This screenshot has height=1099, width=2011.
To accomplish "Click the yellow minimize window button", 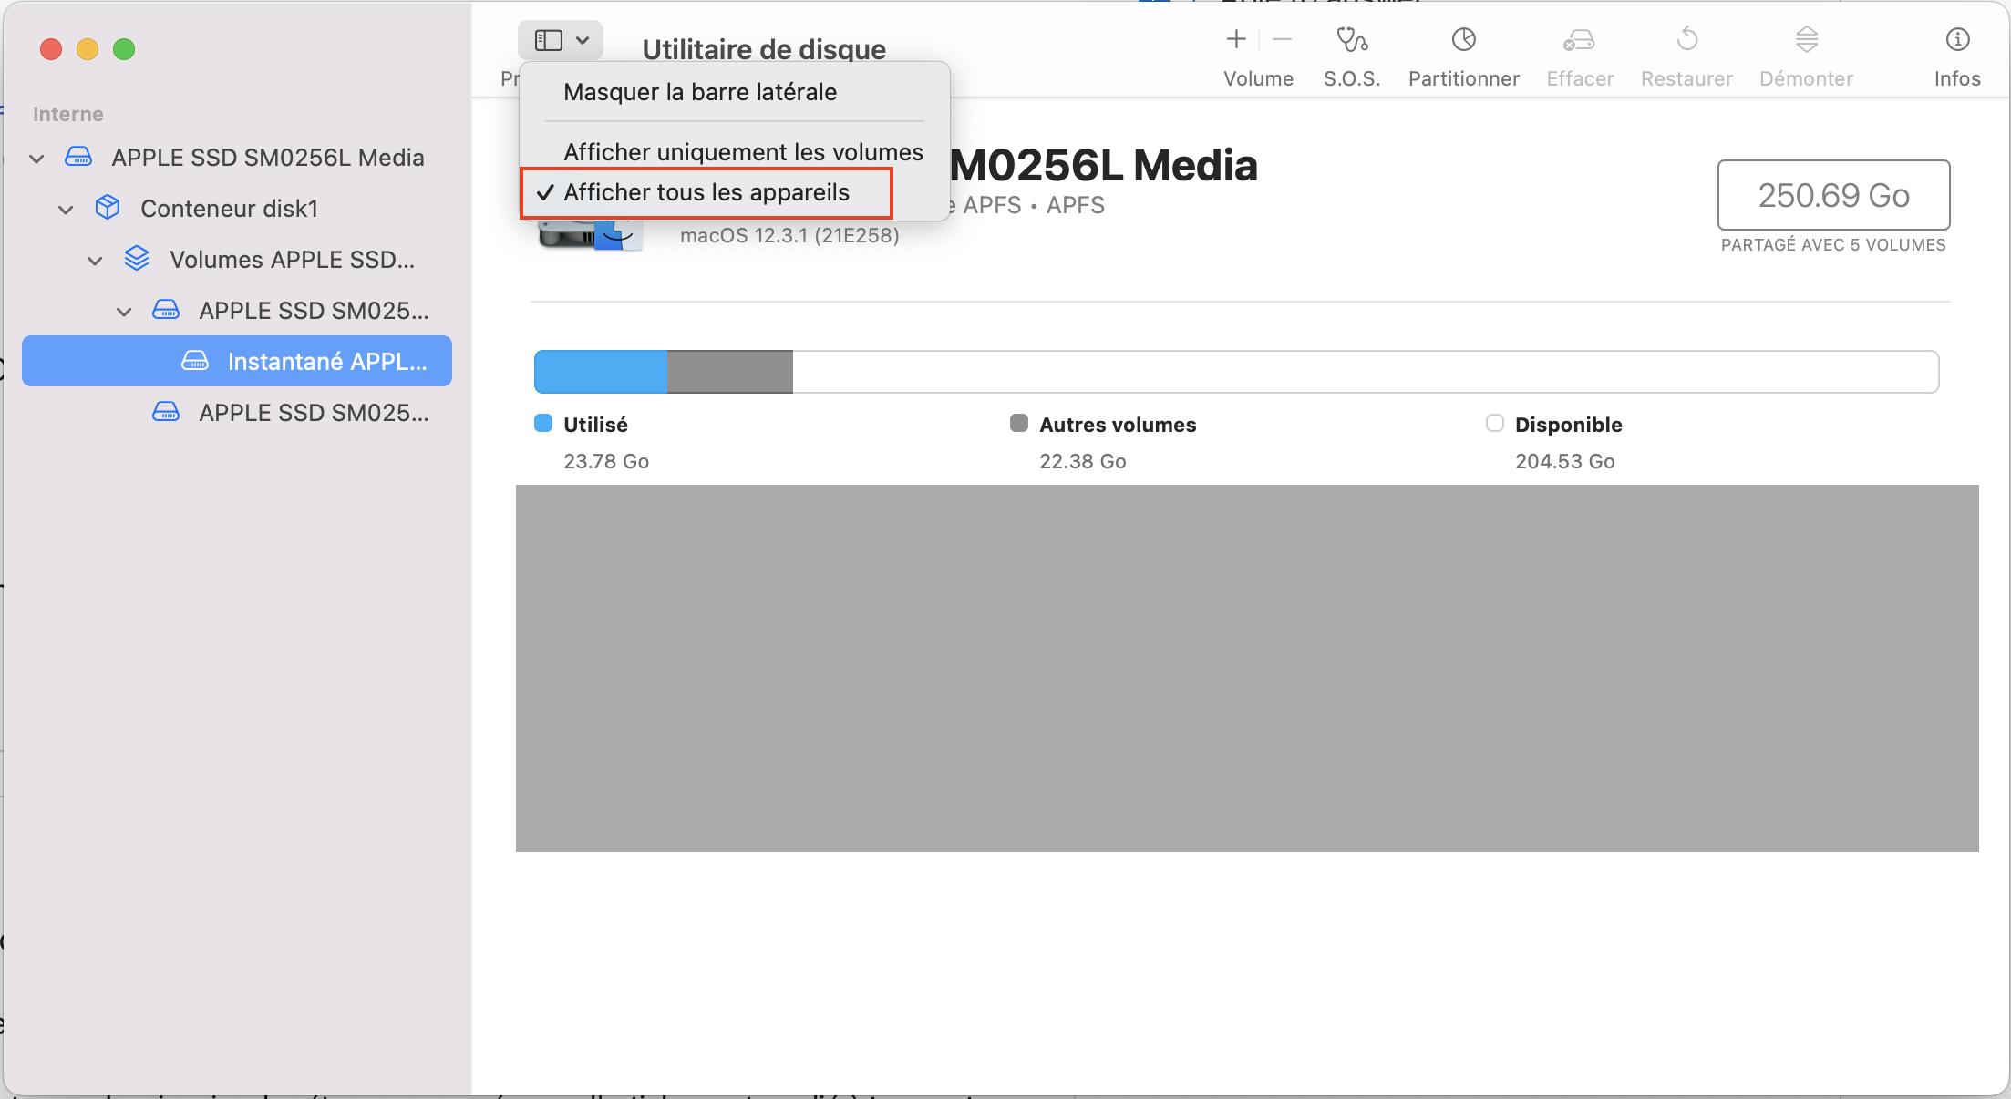I will [88, 49].
